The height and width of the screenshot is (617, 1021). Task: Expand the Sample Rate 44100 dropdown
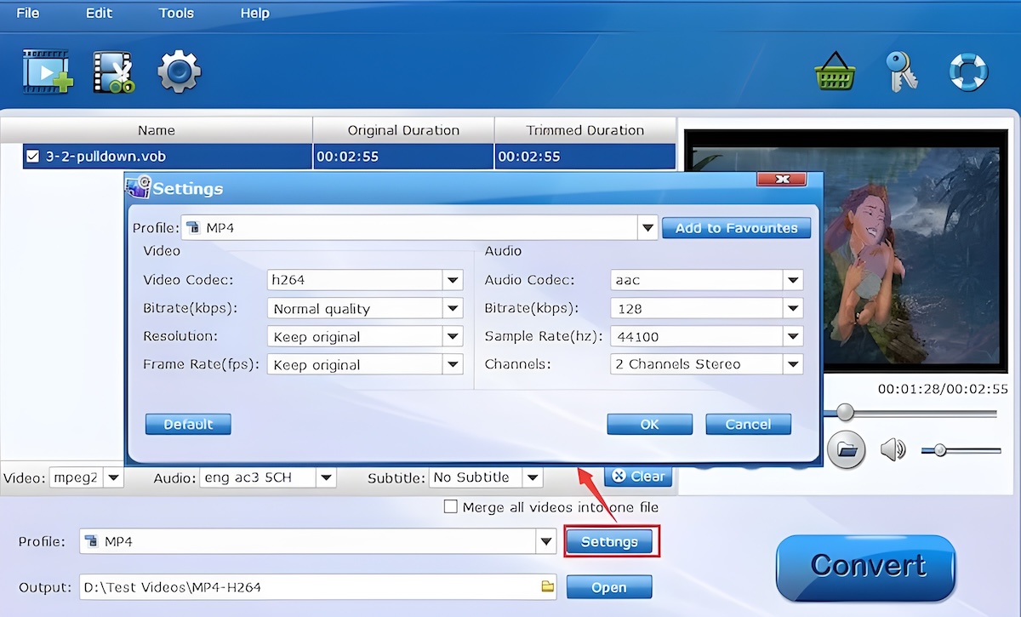pyautogui.click(x=793, y=336)
